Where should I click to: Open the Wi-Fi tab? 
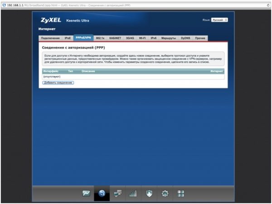pos(142,38)
